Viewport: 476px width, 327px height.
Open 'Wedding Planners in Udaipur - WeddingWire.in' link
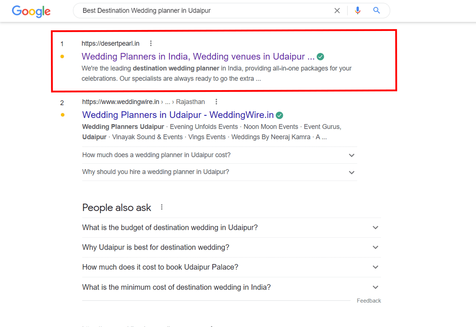[178, 115]
